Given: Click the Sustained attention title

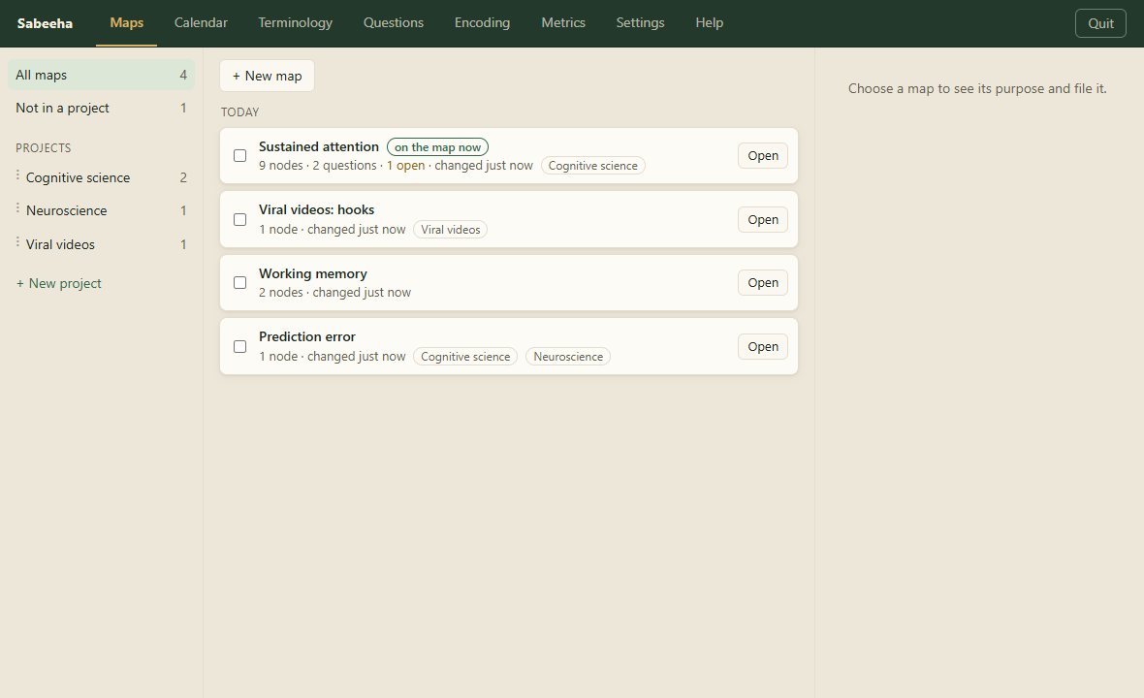Looking at the screenshot, I should pos(319,146).
